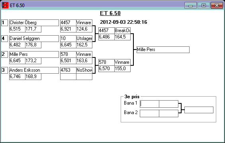Click first-round 4457 car number cell
This screenshot has width=225, height=143.
[x=68, y=23]
